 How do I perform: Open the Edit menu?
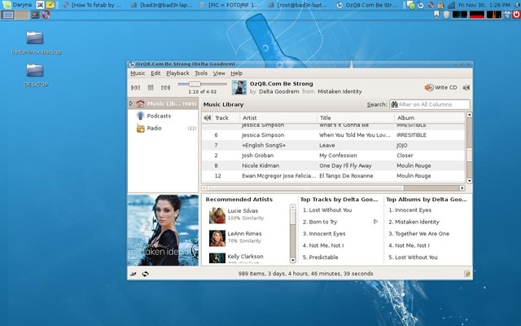[155, 73]
